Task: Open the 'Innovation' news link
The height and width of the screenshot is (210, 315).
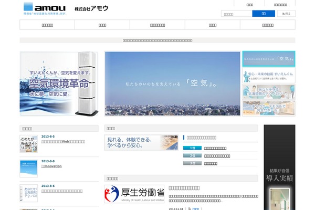Action: [x=51, y=166]
